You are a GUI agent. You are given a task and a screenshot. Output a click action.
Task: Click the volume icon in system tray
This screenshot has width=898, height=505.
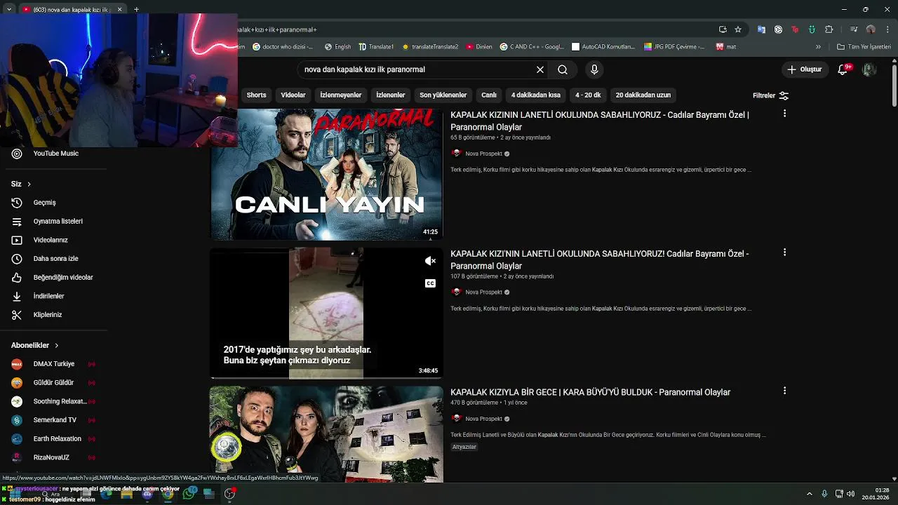(x=851, y=494)
